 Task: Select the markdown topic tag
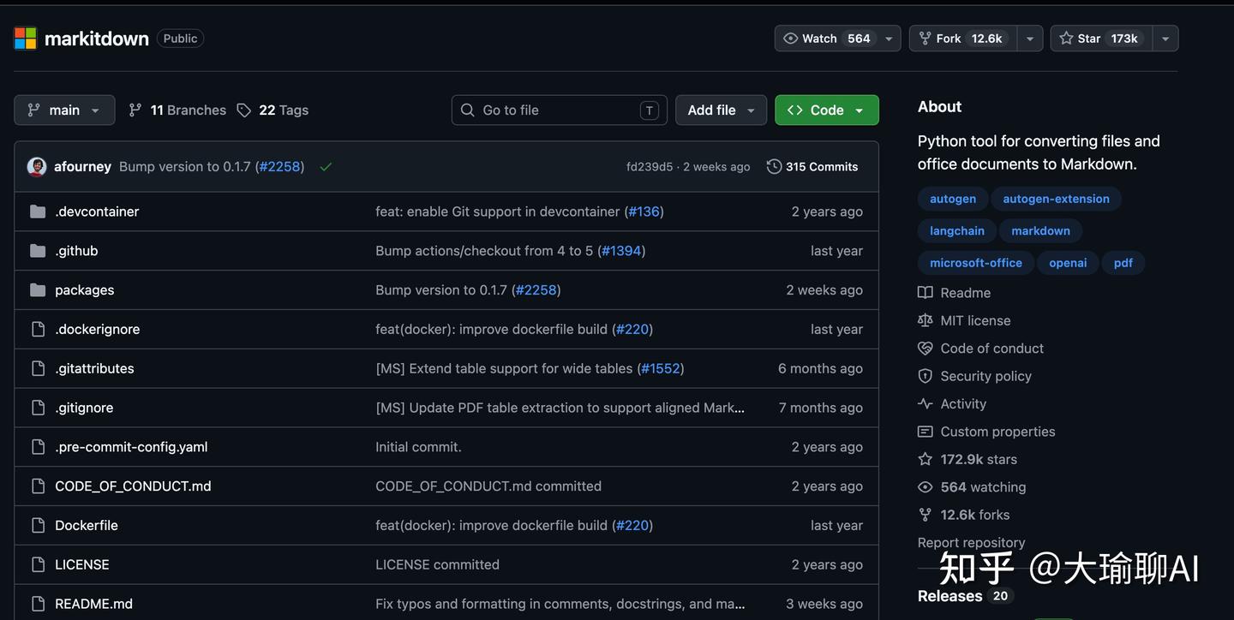(1040, 231)
